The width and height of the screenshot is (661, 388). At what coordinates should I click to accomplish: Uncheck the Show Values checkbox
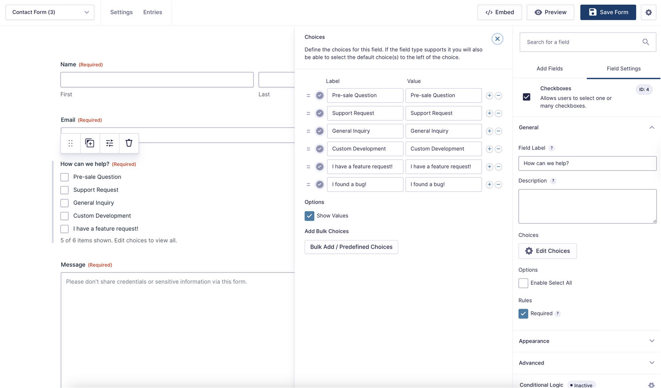(309, 216)
